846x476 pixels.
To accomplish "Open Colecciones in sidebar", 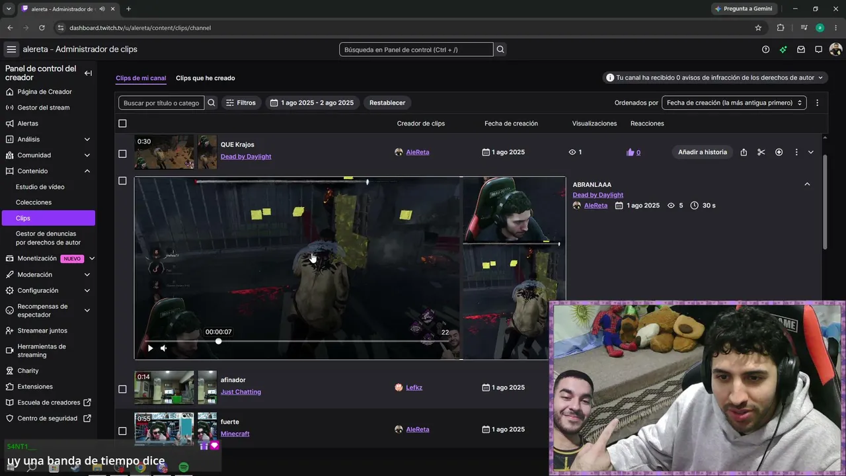I will tap(34, 202).
